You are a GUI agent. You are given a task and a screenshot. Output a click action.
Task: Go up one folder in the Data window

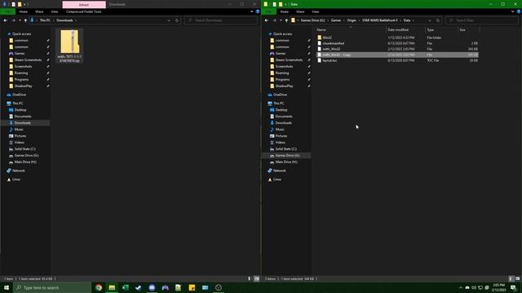(286, 20)
